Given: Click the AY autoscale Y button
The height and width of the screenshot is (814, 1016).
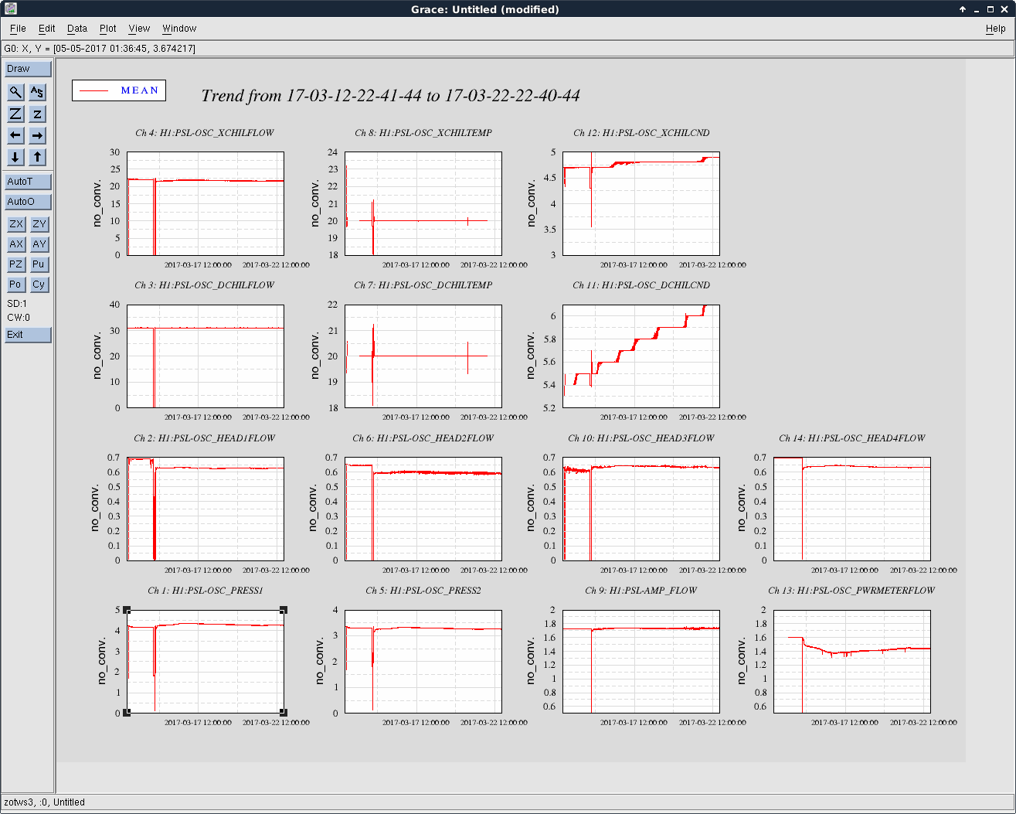Looking at the screenshot, I should coord(39,244).
